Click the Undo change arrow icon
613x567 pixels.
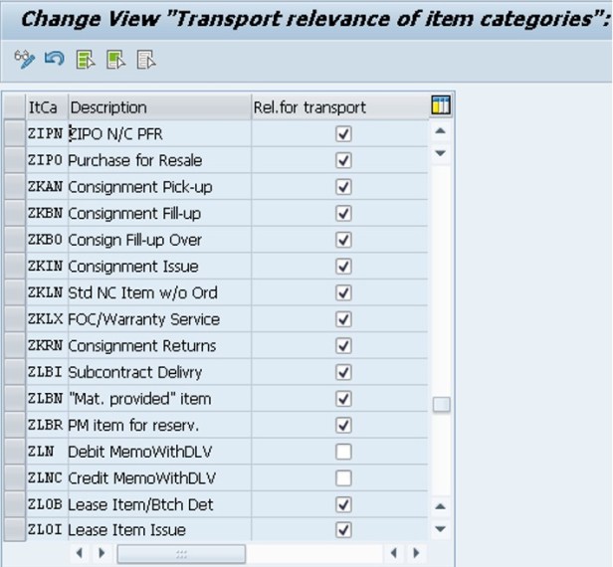point(54,61)
